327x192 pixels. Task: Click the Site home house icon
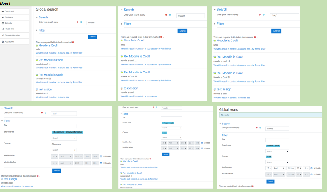[3, 17]
